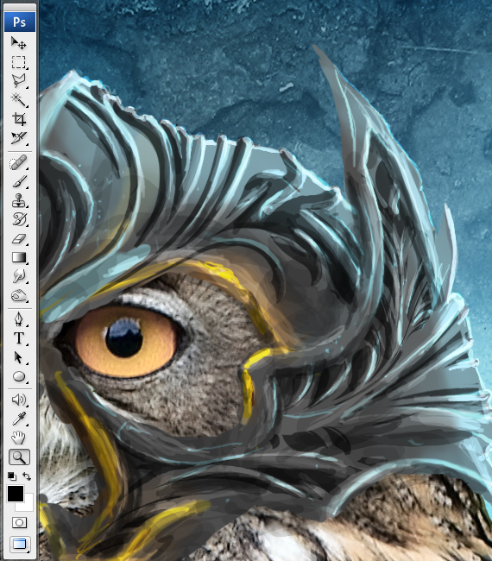Activate the History Brush tool

click(x=19, y=219)
